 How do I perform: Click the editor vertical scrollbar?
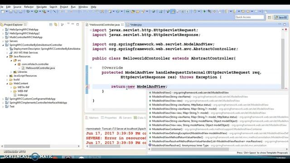(283, 64)
